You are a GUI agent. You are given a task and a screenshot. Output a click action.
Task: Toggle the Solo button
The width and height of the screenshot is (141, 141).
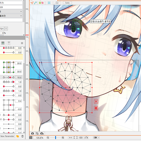click(x=67, y=3)
